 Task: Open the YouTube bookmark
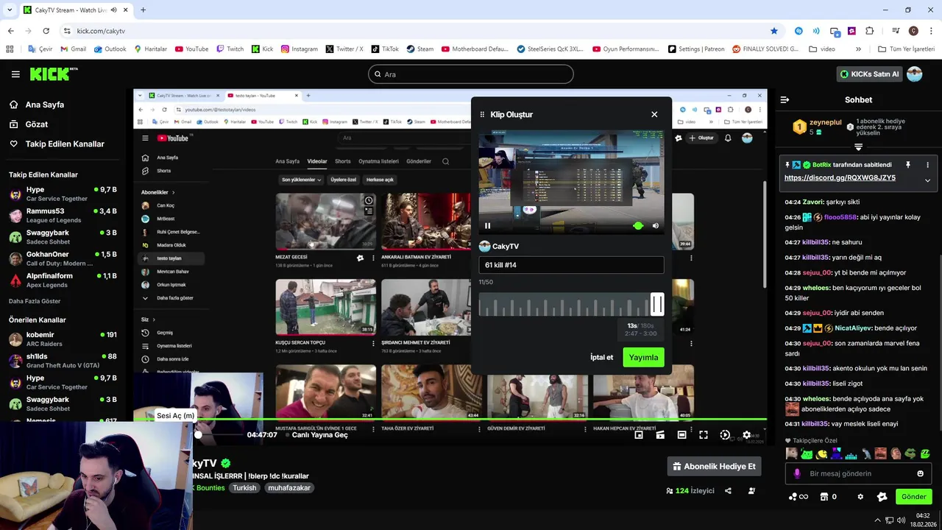pyautogui.click(x=191, y=49)
